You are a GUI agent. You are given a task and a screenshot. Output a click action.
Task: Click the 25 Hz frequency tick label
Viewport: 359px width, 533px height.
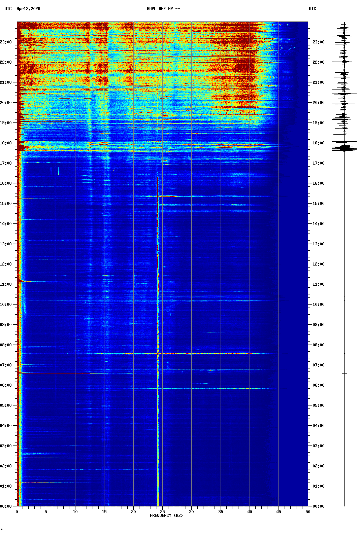tap(162, 512)
